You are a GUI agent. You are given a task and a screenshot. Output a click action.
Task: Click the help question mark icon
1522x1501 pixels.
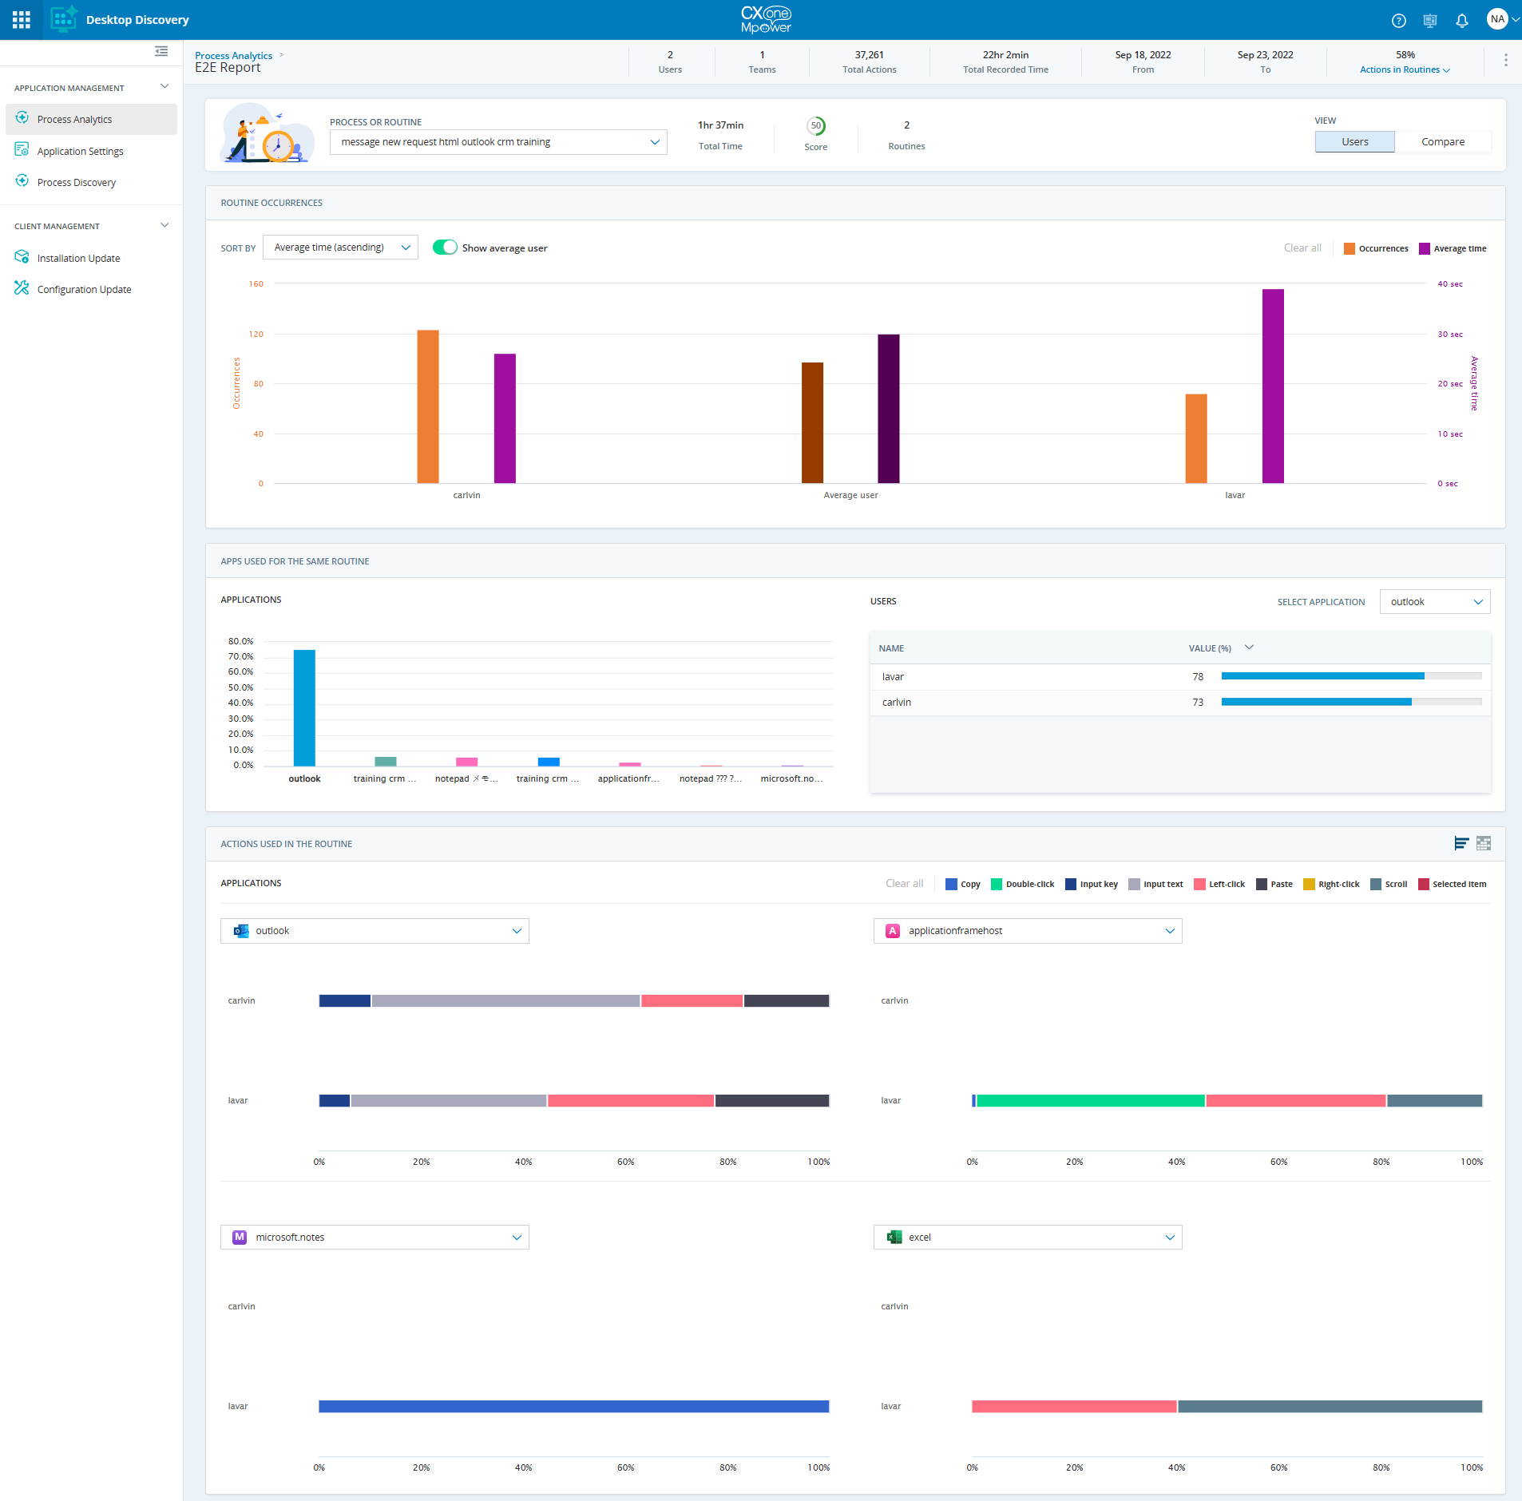[x=1398, y=21]
